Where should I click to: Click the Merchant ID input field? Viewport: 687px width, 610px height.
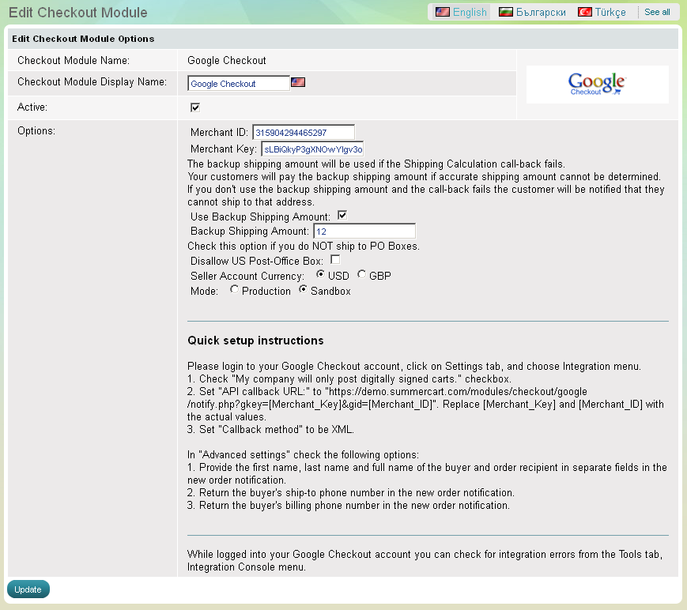click(x=304, y=132)
